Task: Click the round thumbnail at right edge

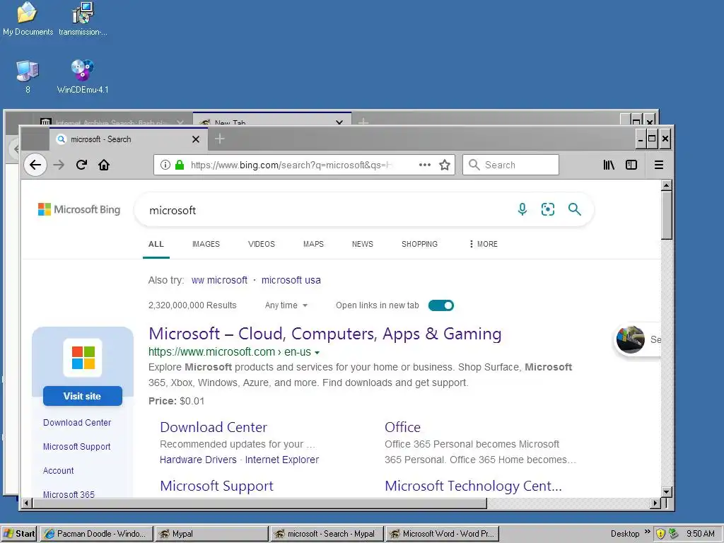Action: click(x=630, y=339)
